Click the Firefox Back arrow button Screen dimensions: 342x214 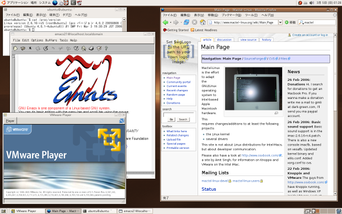pyautogui.click(x=166, y=22)
